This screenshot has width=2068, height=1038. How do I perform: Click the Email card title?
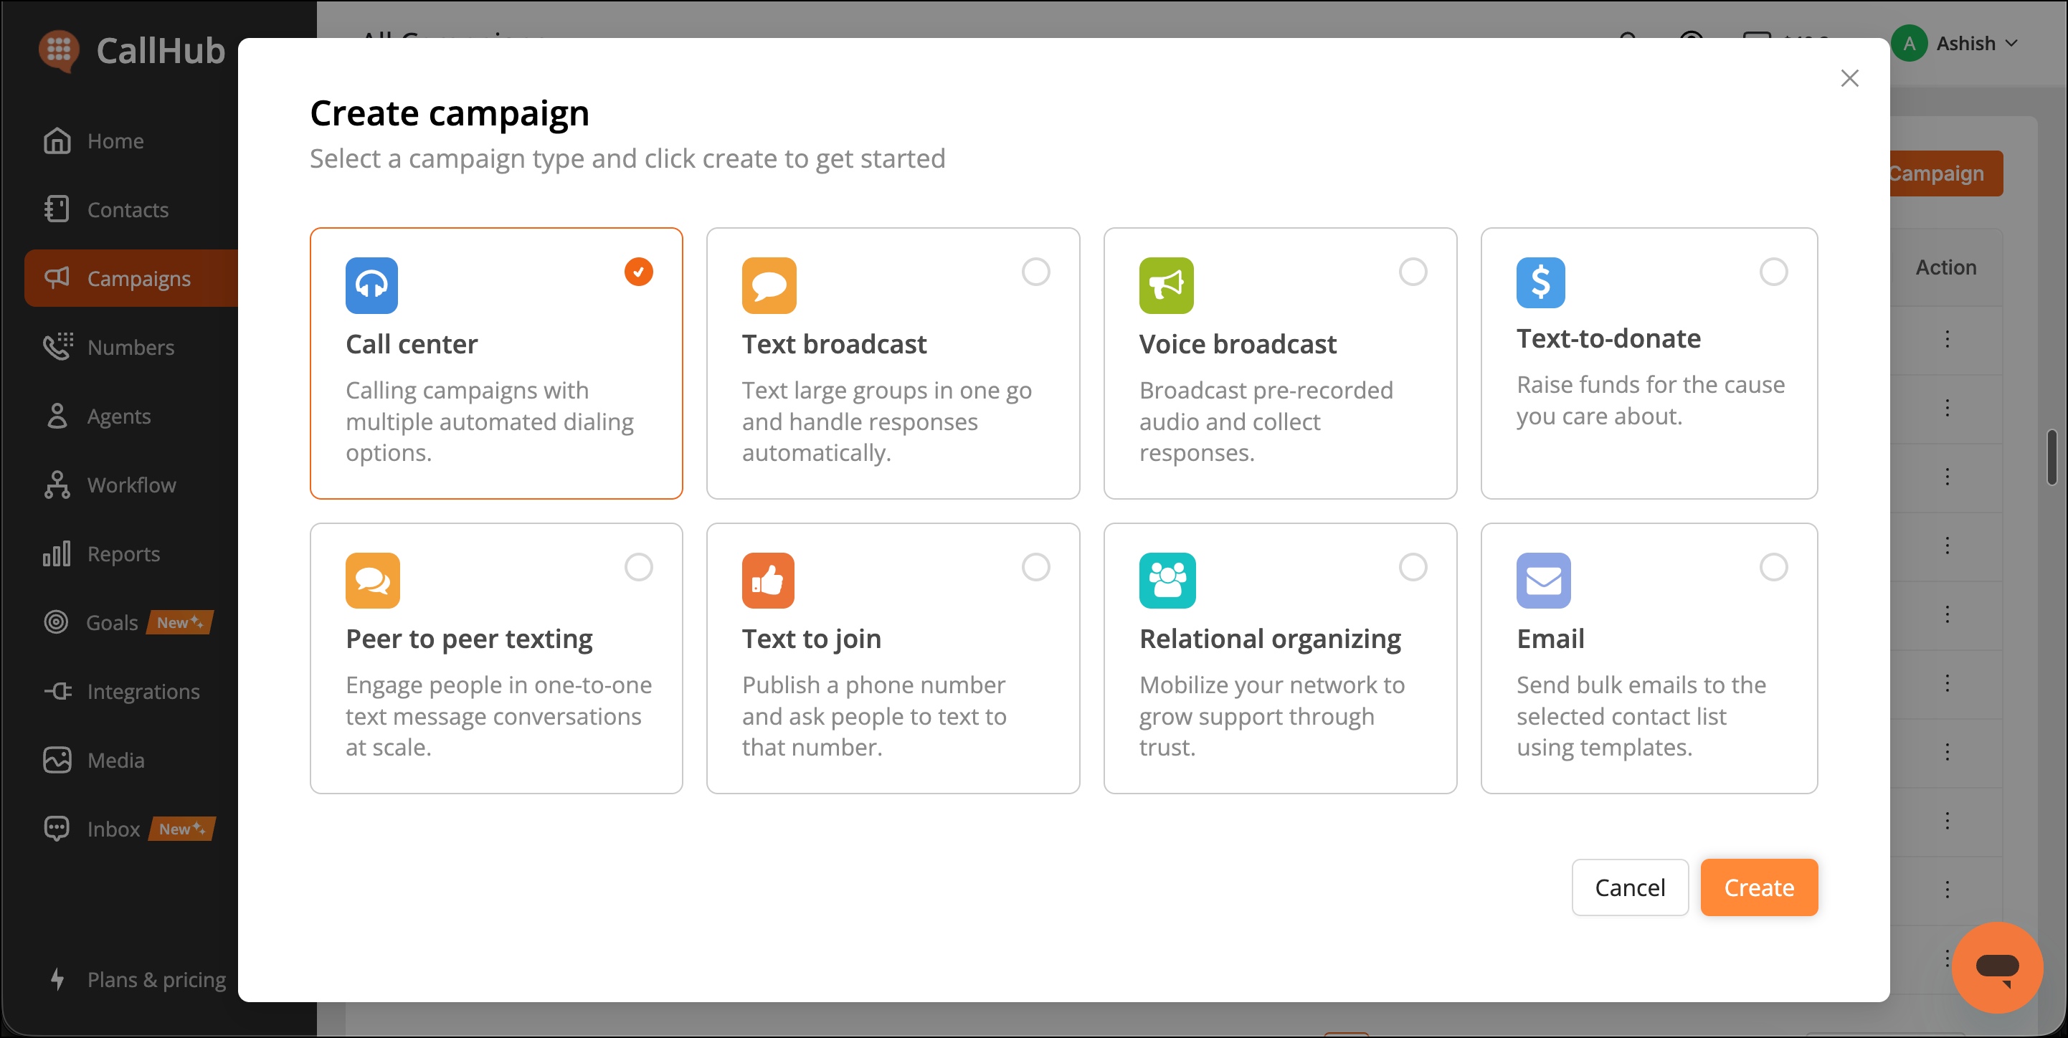click(1550, 639)
